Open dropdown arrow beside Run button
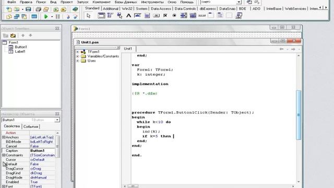The width and height of the screenshot is (334, 188). pyautogui.click(x=52, y=17)
